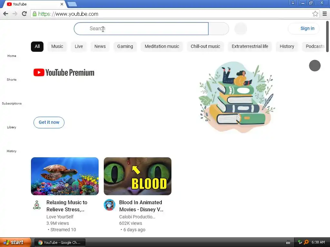Open Shorts in the sidebar

(x=12, y=80)
